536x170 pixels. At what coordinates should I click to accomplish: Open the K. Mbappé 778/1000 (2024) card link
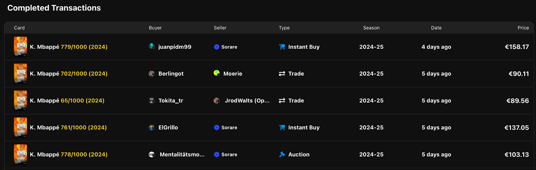69,154
